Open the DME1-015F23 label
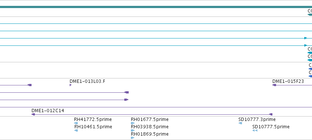The image size is (312, 140). tap(288, 81)
